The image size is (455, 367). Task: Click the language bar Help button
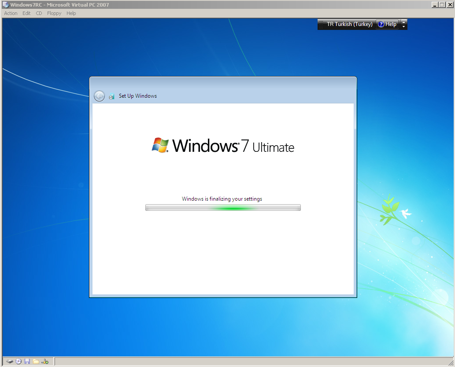[x=387, y=24]
